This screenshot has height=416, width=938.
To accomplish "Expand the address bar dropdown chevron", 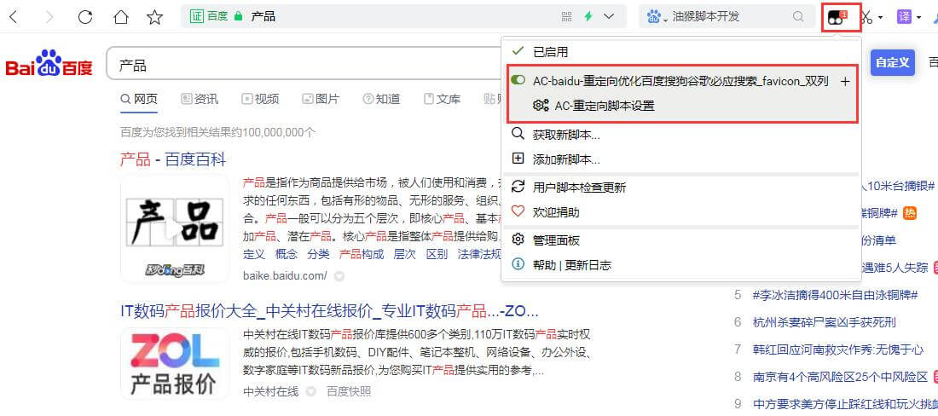I will pos(609,17).
